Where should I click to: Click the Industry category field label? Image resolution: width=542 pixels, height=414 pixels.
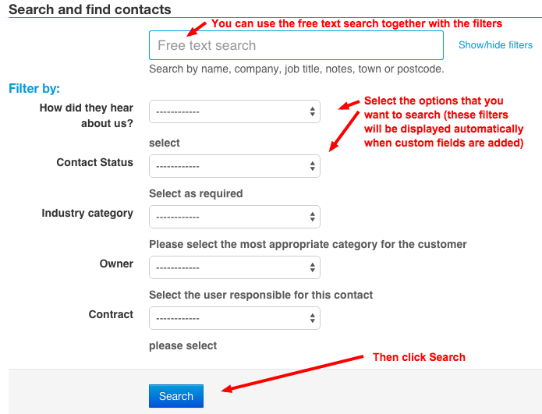[x=87, y=213]
